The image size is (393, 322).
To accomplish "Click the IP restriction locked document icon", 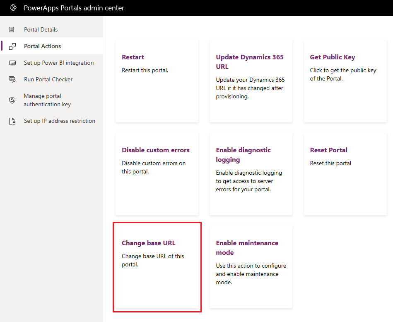I will pyautogui.click(x=12, y=121).
